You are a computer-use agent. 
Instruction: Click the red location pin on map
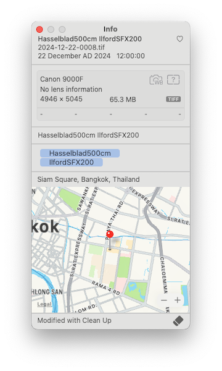pos(110,234)
